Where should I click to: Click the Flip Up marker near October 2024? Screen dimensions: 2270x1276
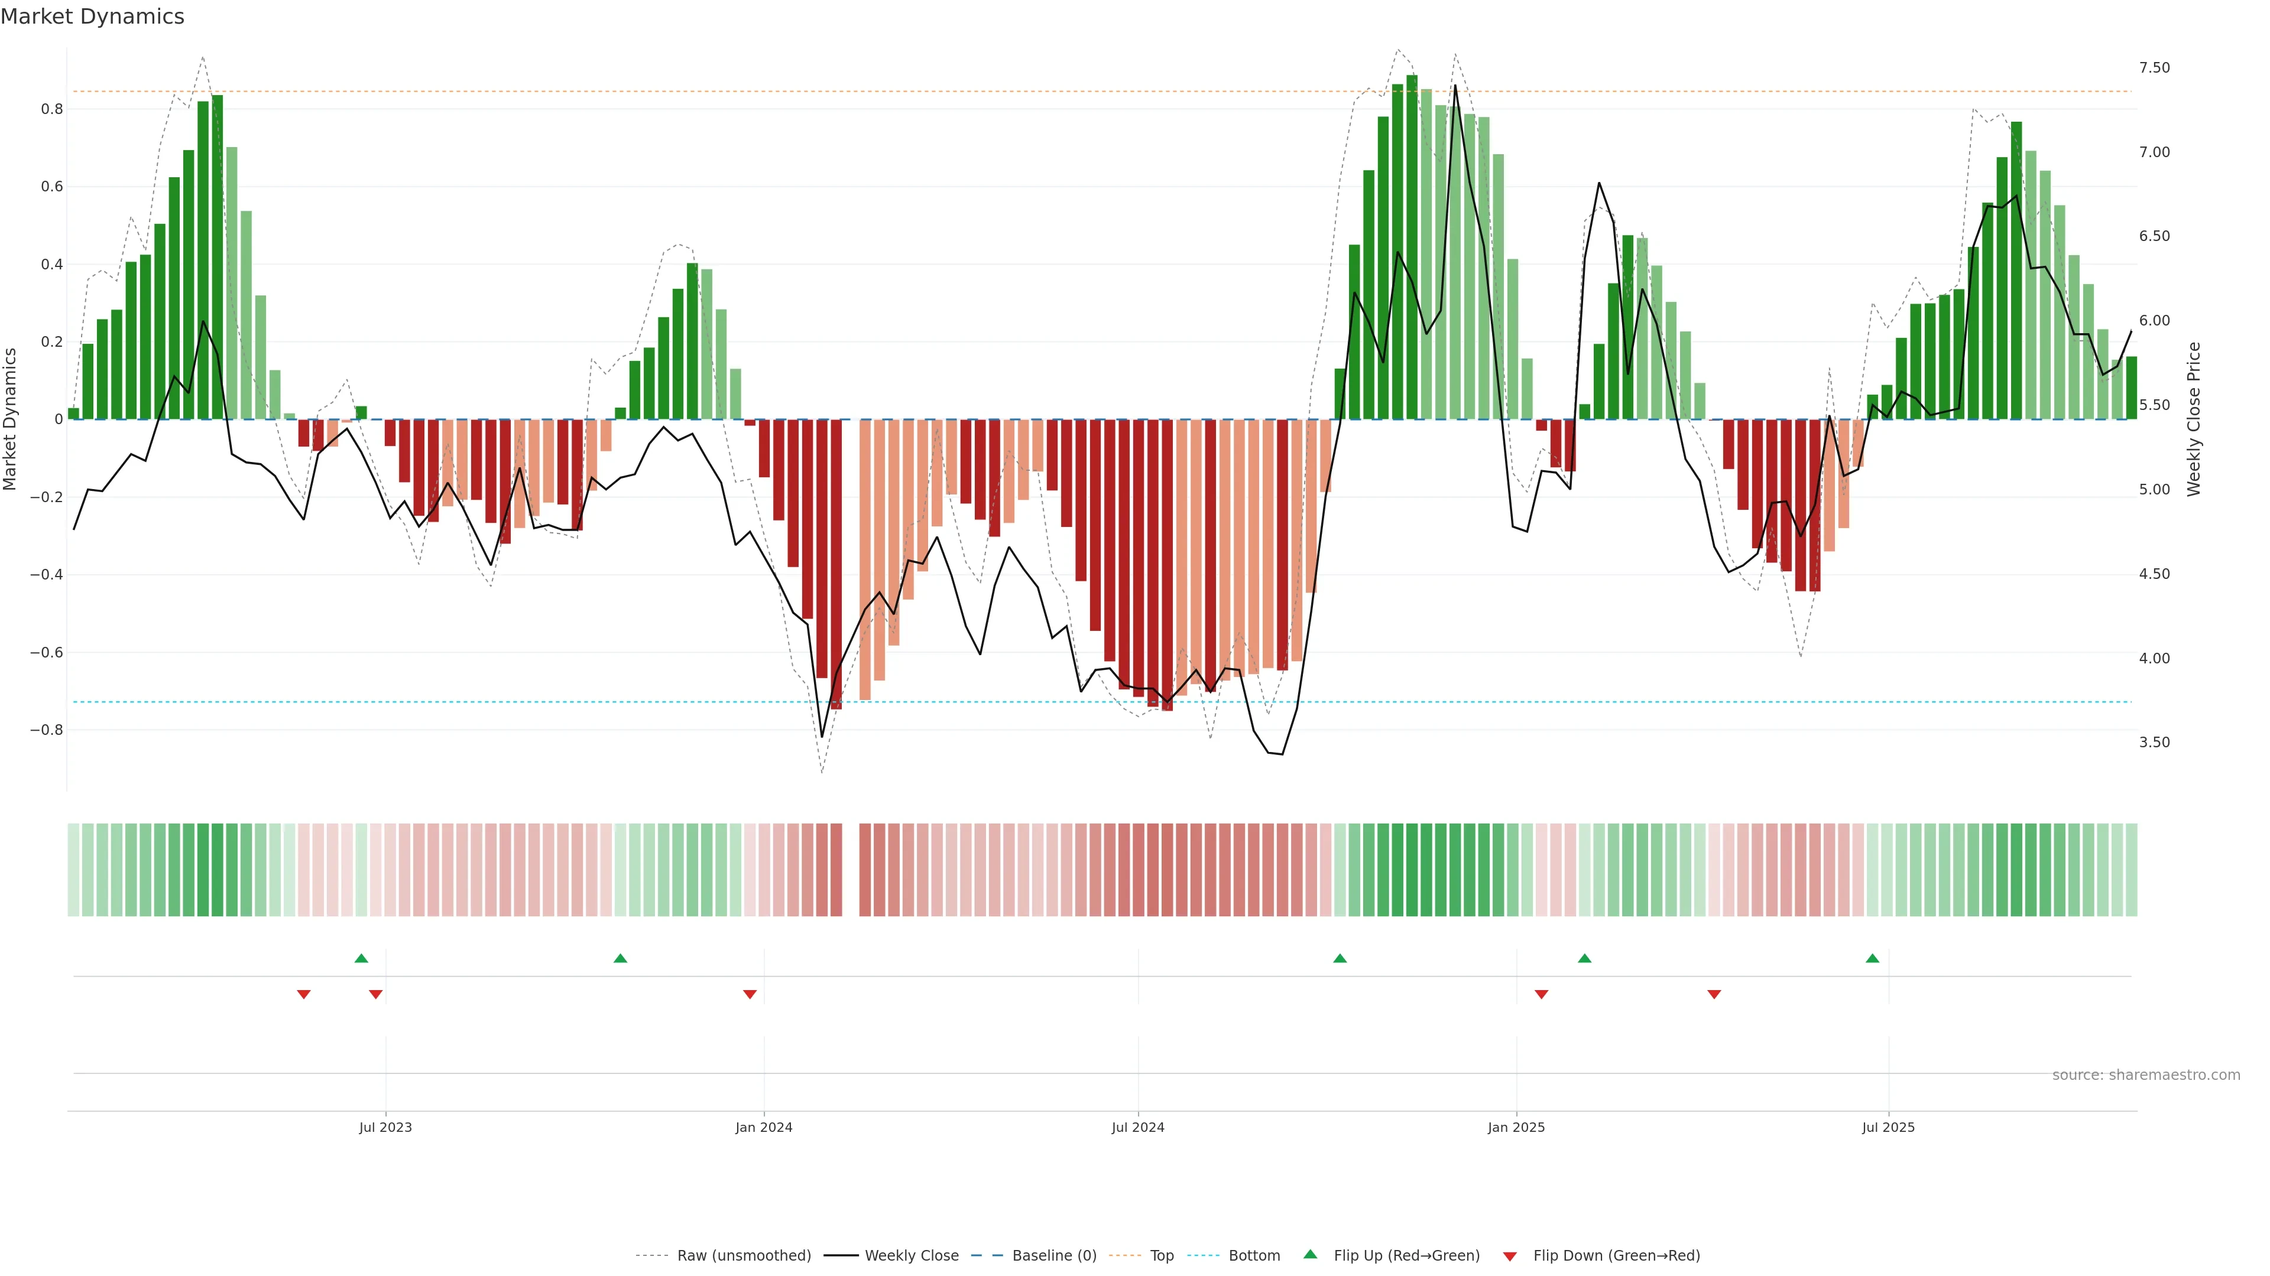[x=1340, y=958]
